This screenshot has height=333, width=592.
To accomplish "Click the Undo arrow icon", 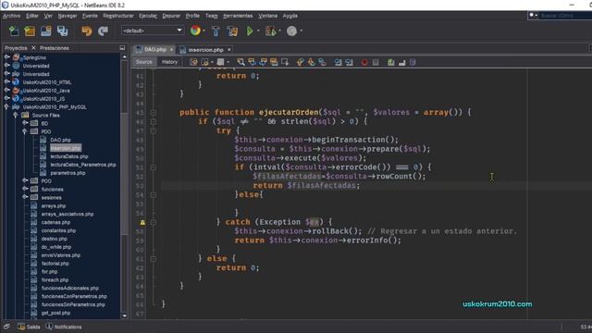I will 87,31.
